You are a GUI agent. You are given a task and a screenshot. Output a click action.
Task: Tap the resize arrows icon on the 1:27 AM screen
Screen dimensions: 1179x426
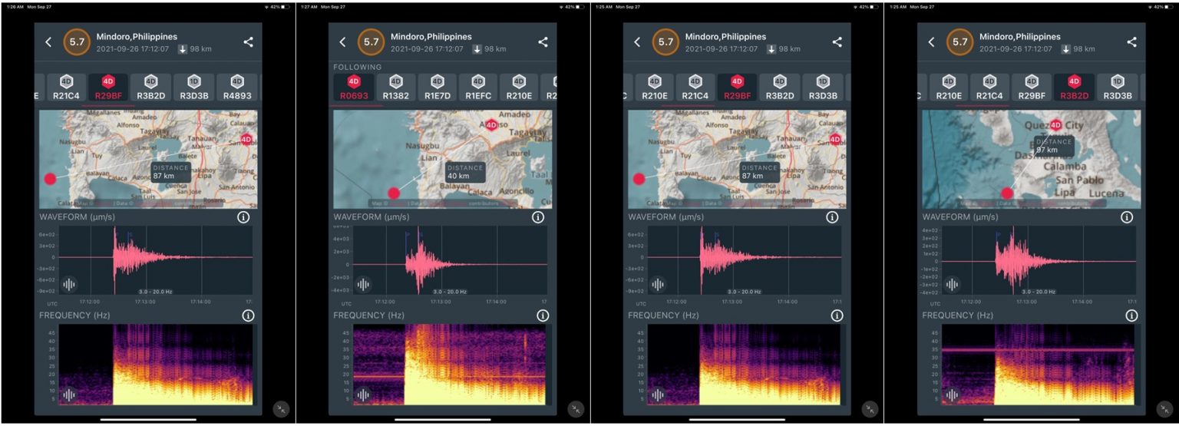575,409
